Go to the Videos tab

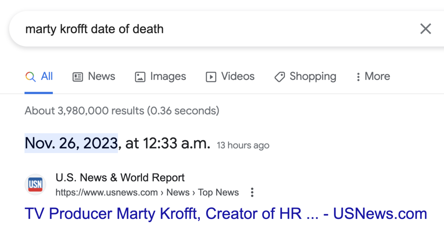pos(230,76)
